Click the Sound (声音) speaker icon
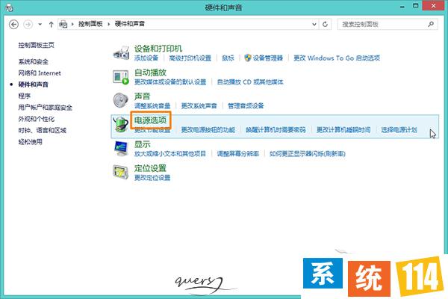The height and width of the screenshot is (299, 448). 120,100
